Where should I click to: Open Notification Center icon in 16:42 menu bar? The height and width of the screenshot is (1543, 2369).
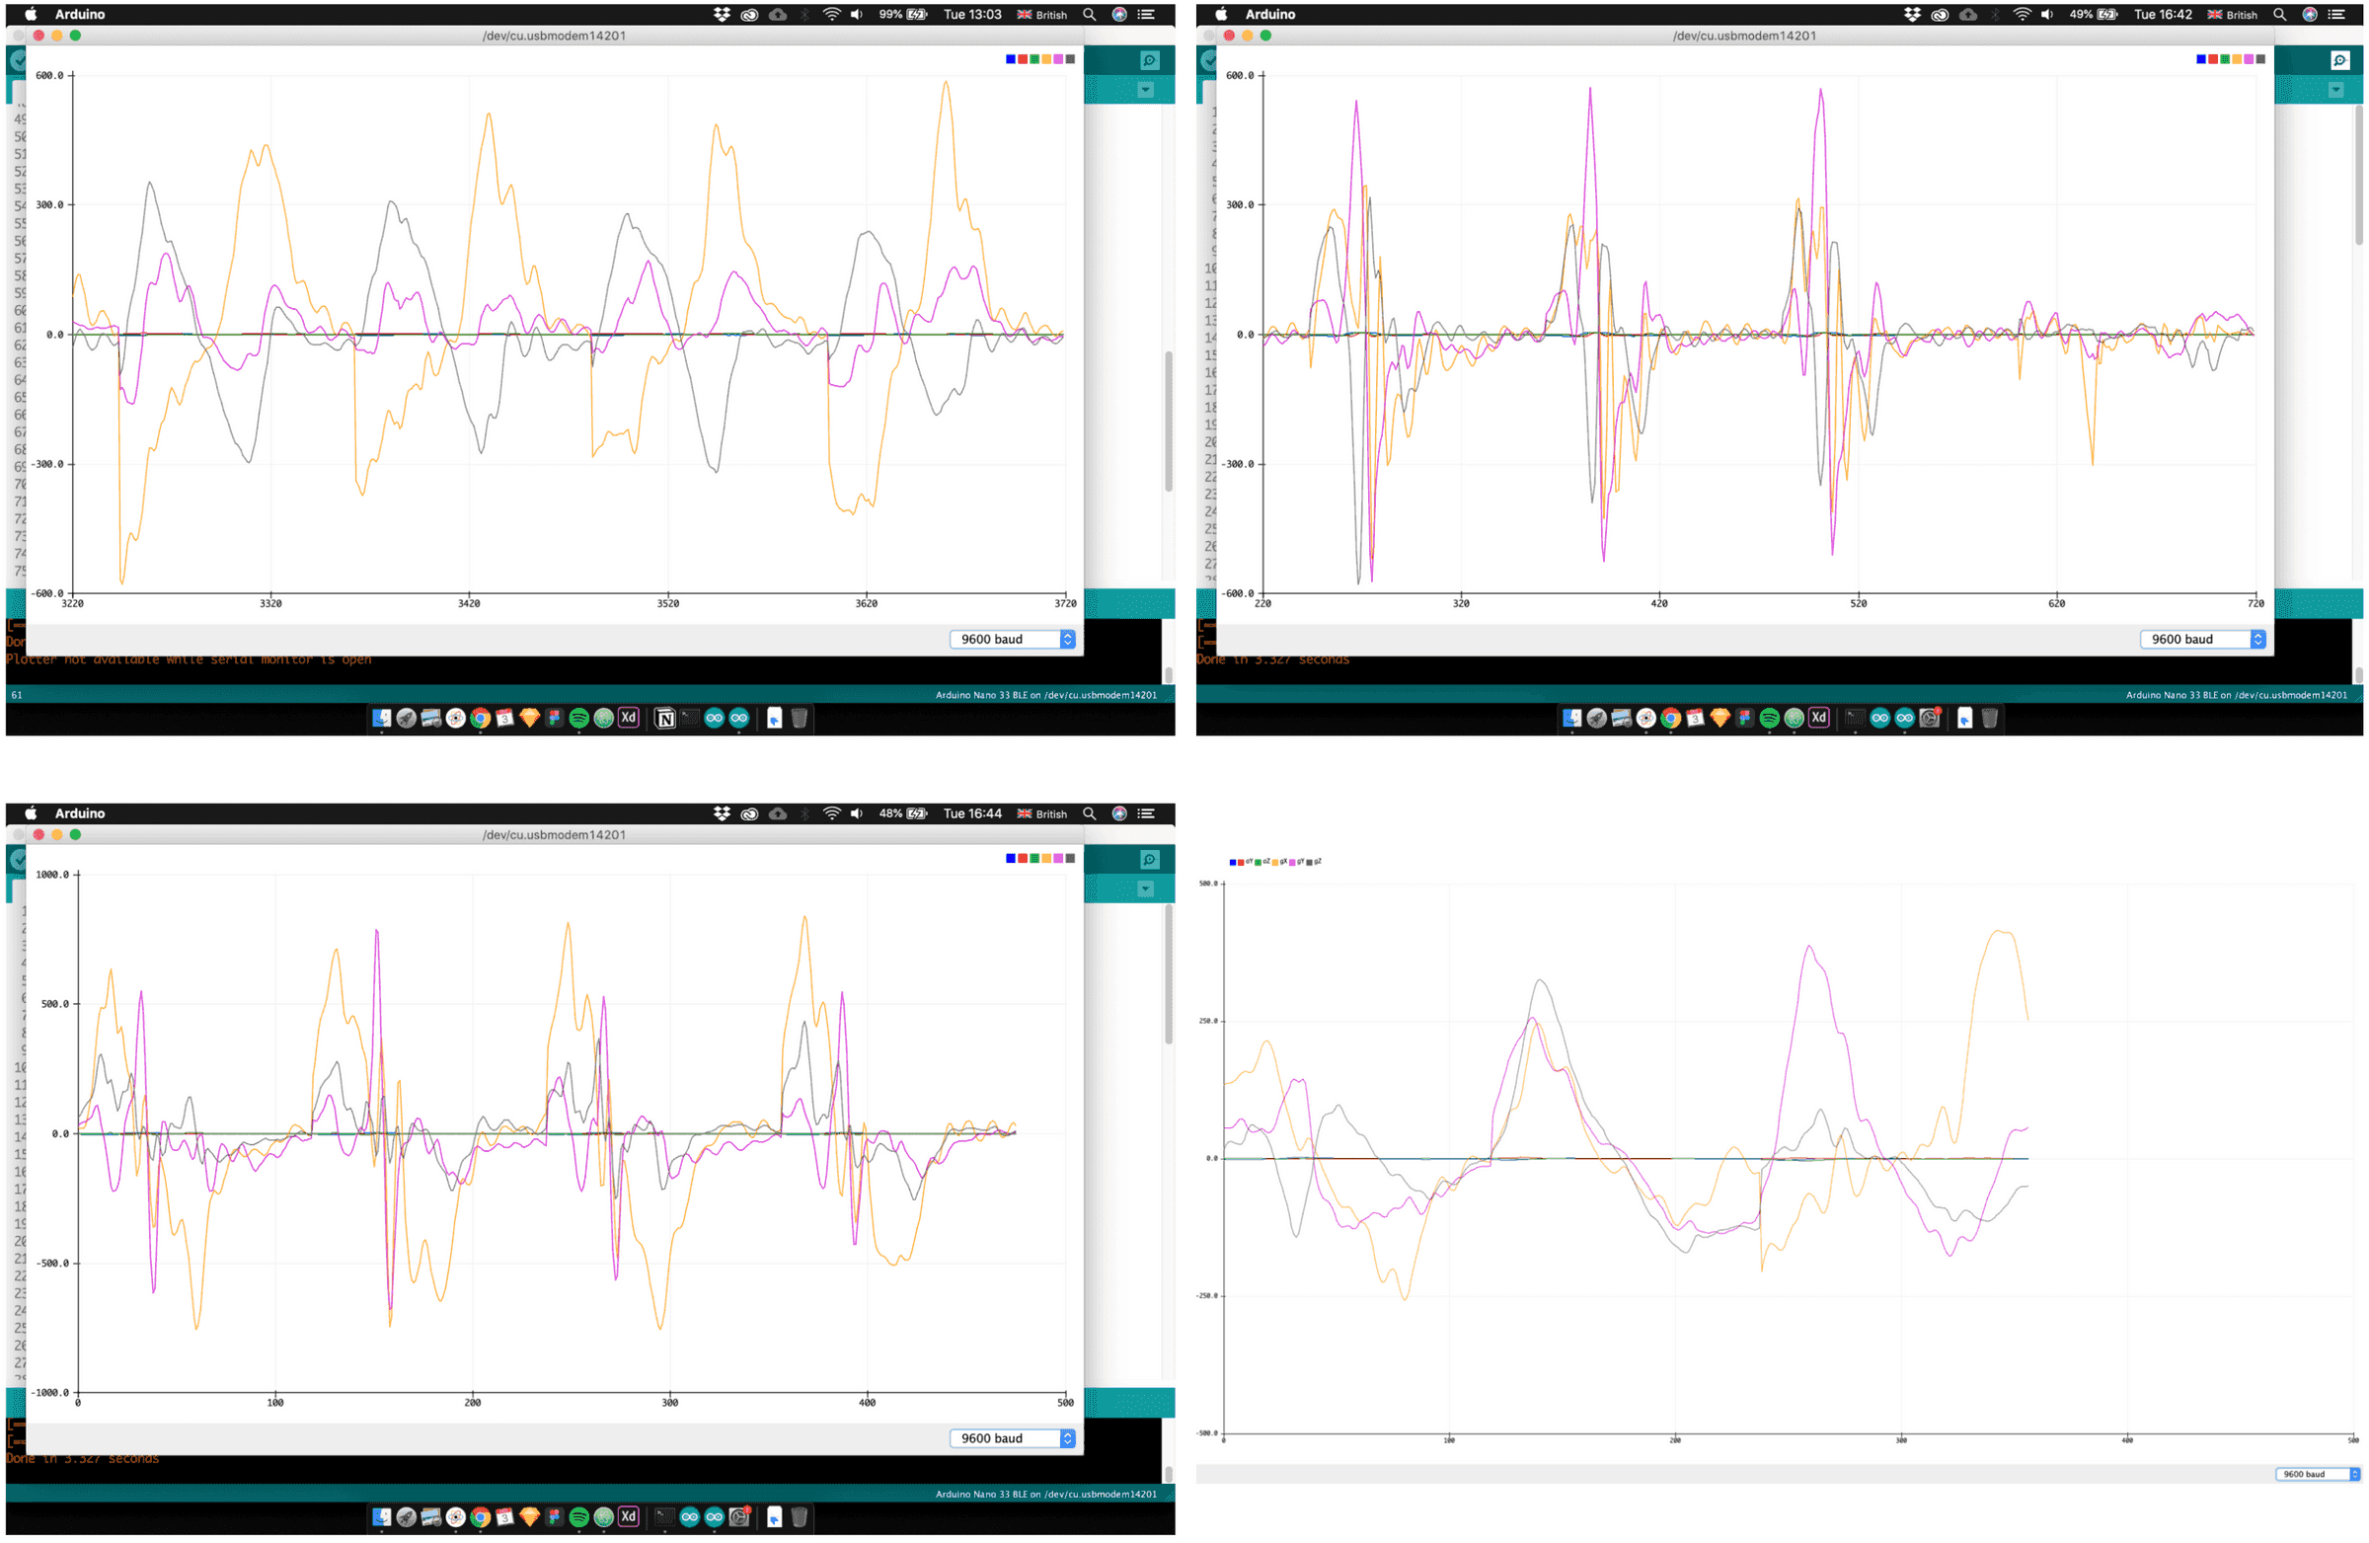[2336, 15]
